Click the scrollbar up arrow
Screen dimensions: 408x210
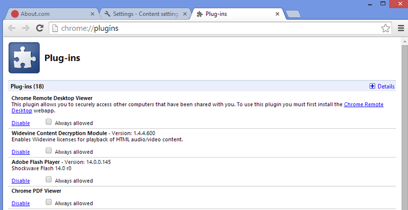[405, 41]
